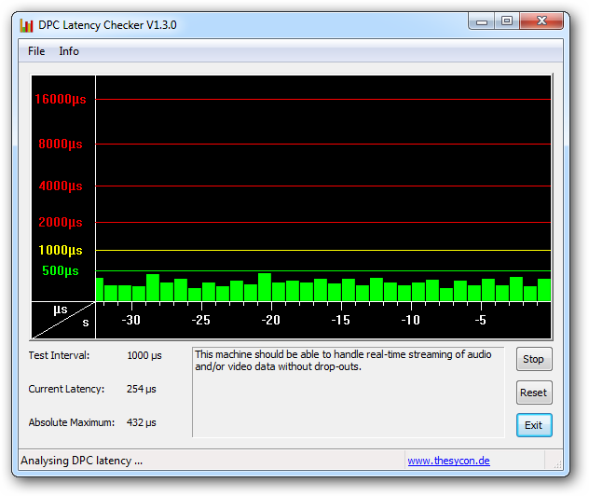Minimize the DPC Latency Checker window

coord(481,21)
